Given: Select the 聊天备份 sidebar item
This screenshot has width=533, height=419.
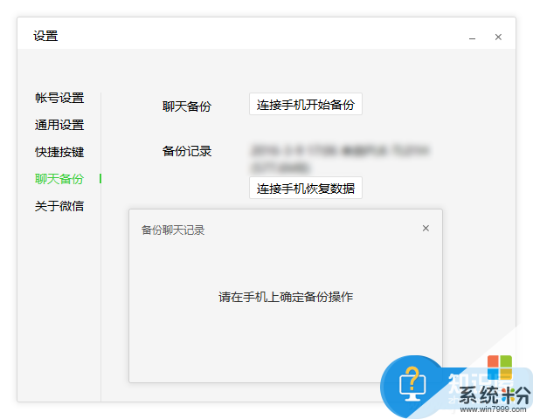Looking at the screenshot, I should point(59,179).
